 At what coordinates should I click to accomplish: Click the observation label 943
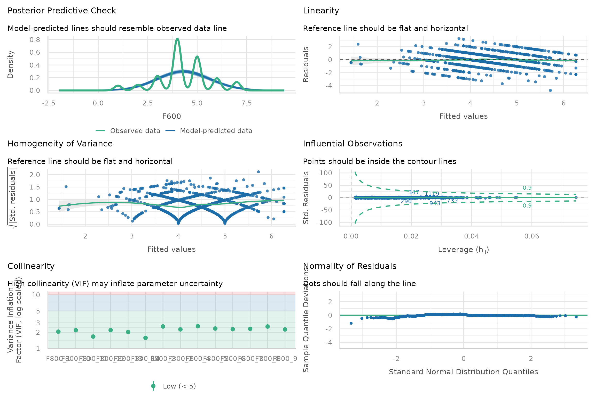click(435, 203)
